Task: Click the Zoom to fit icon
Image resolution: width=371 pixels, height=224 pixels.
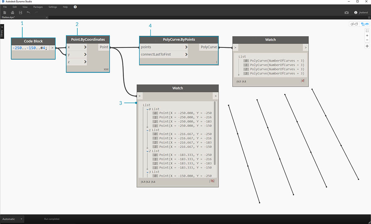Action: pos(367,31)
